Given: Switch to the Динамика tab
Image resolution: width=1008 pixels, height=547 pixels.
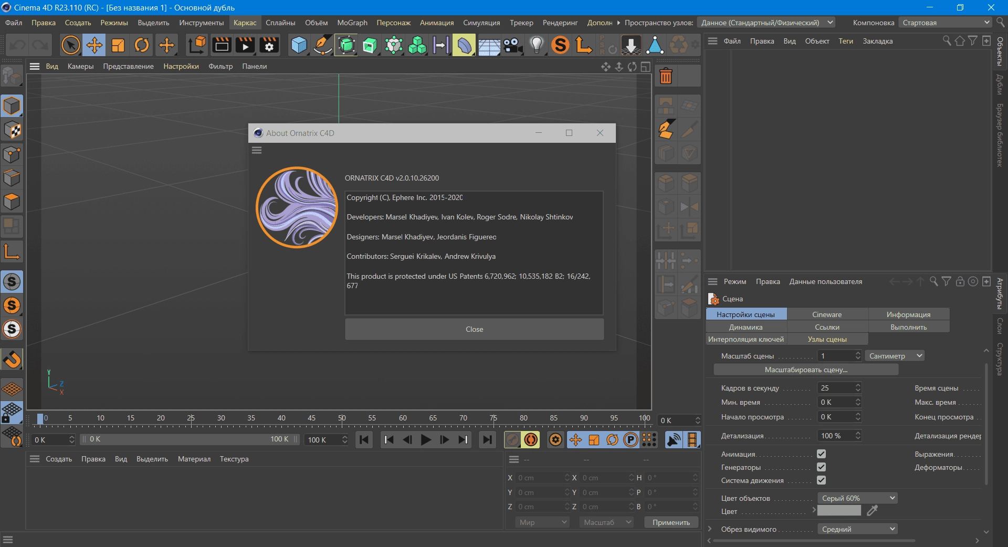Looking at the screenshot, I should [745, 327].
